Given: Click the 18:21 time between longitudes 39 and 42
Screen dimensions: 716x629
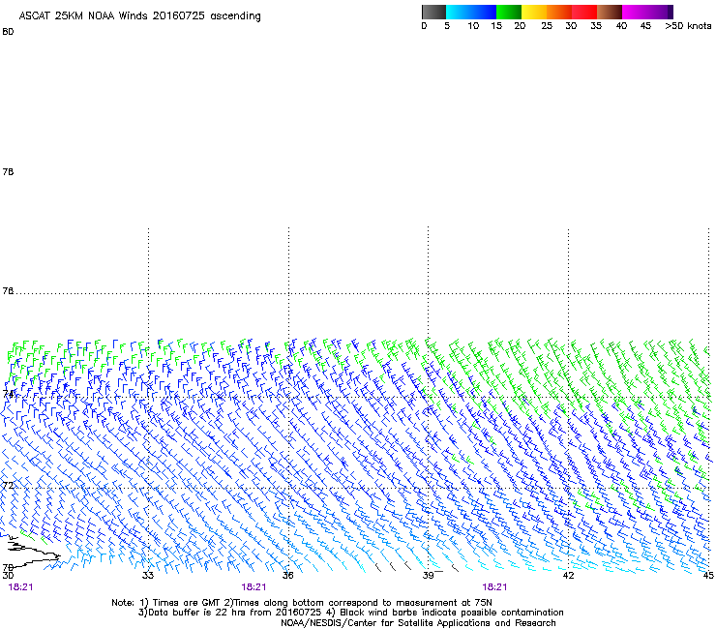Looking at the screenshot, I should 494,587.
